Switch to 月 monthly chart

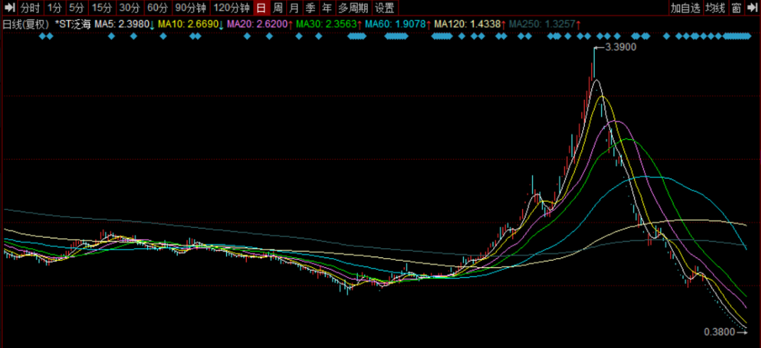pyautogui.click(x=294, y=8)
